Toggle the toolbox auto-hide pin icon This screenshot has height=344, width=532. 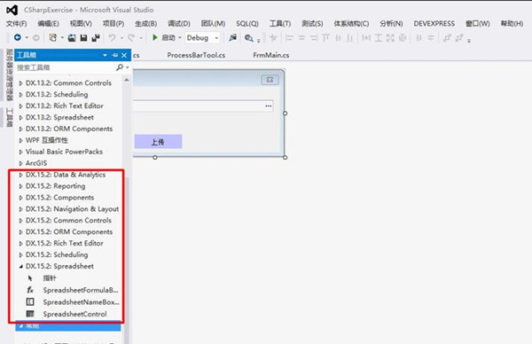[x=115, y=55]
